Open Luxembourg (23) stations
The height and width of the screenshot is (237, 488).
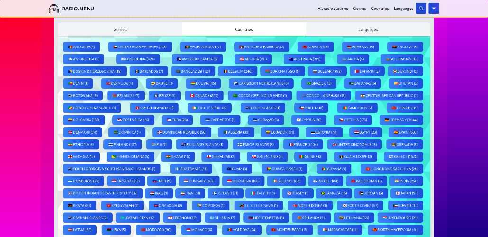[400, 218]
